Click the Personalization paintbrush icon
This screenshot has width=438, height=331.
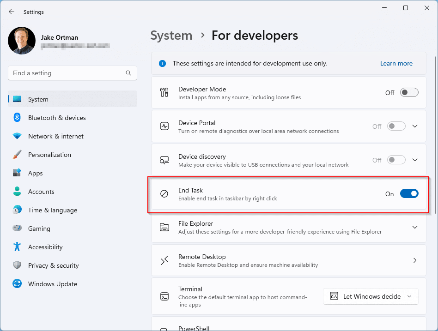tap(17, 155)
